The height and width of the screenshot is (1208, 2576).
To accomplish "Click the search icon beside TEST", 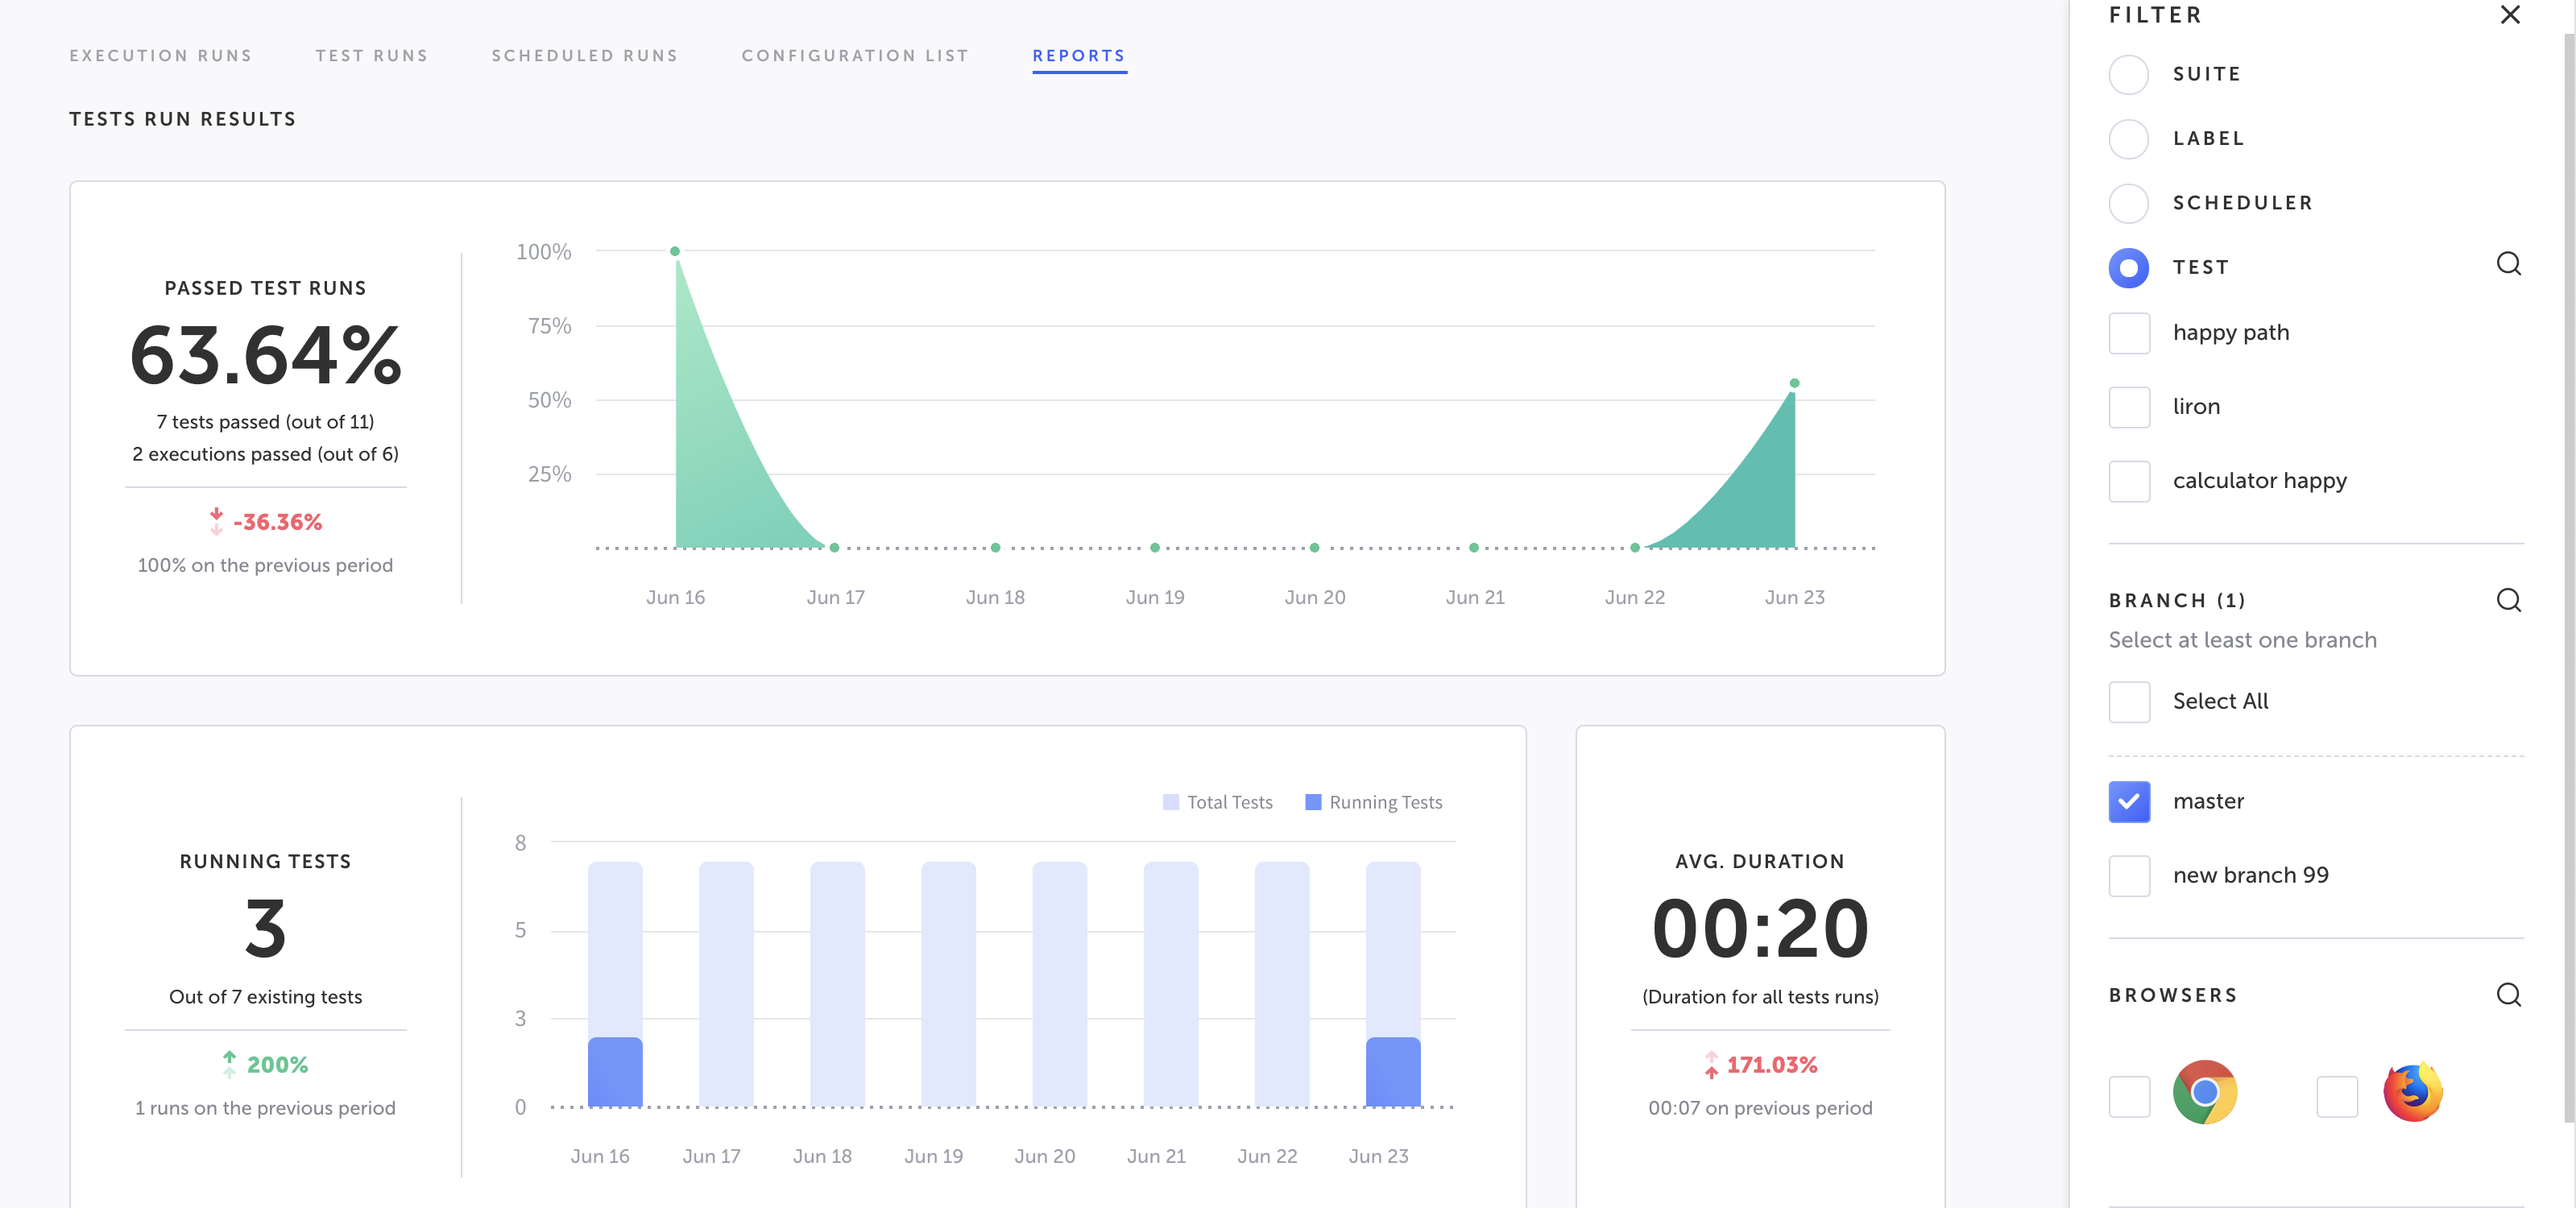I will [x=2508, y=264].
